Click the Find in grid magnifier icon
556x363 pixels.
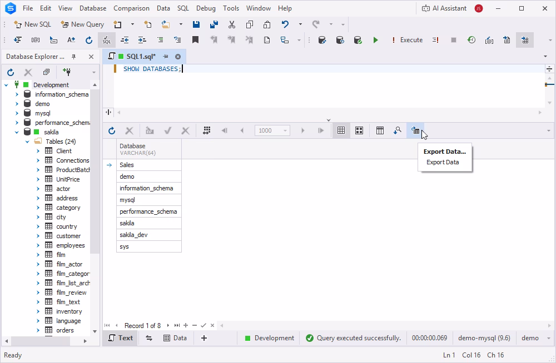point(398,130)
